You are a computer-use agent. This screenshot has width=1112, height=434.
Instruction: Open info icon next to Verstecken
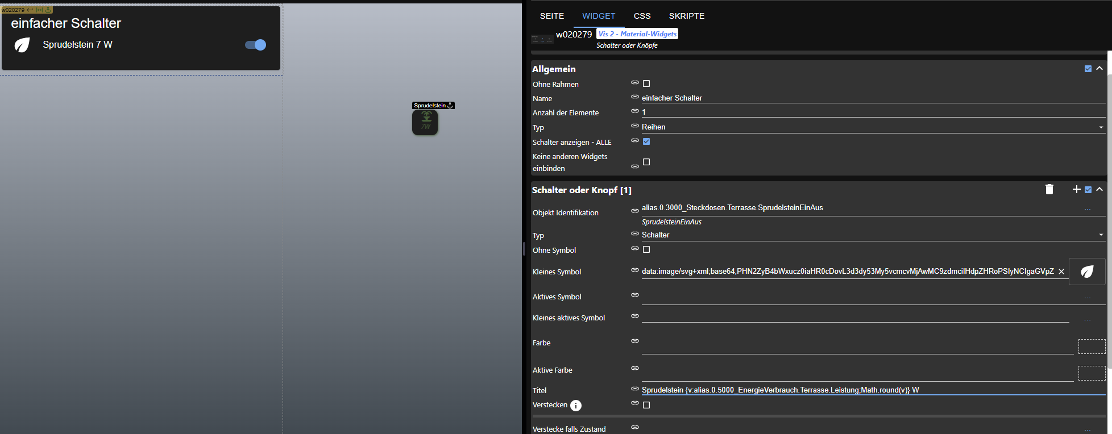tap(576, 406)
